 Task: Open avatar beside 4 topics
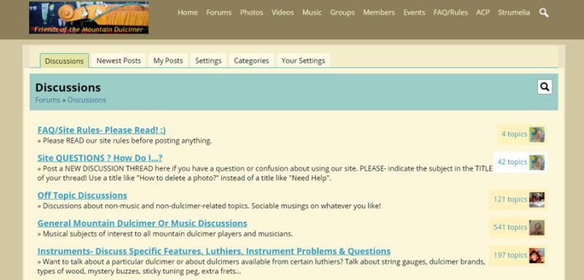tap(537, 134)
